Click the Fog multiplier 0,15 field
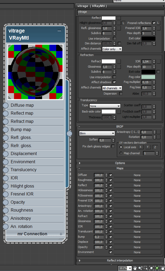 tap(147, 82)
